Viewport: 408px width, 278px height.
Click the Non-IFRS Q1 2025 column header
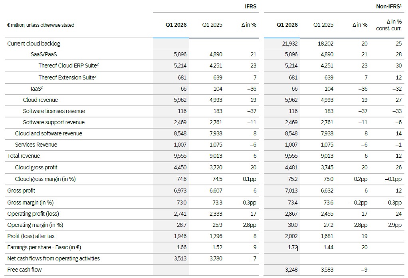(323, 25)
